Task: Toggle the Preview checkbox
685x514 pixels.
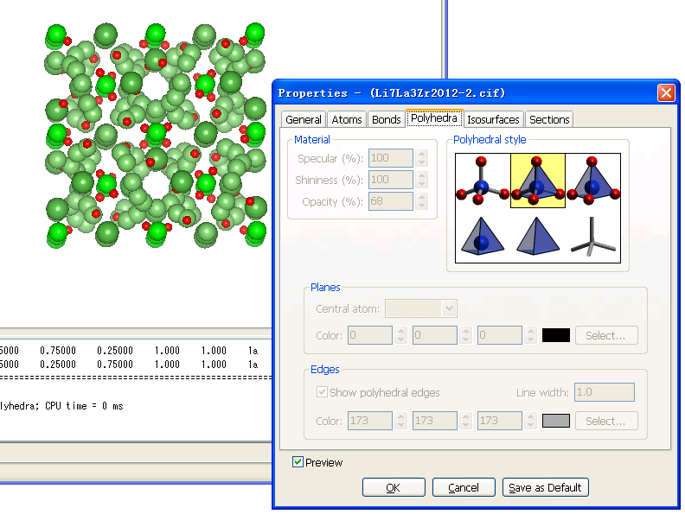Action: (298, 462)
